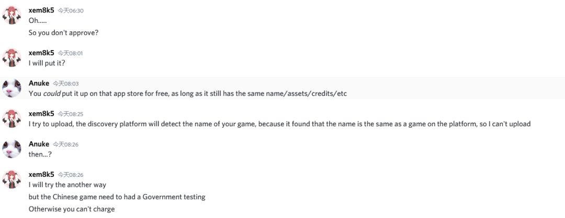Click the 08:01 timestamp
565x218 pixels.
[71, 53]
